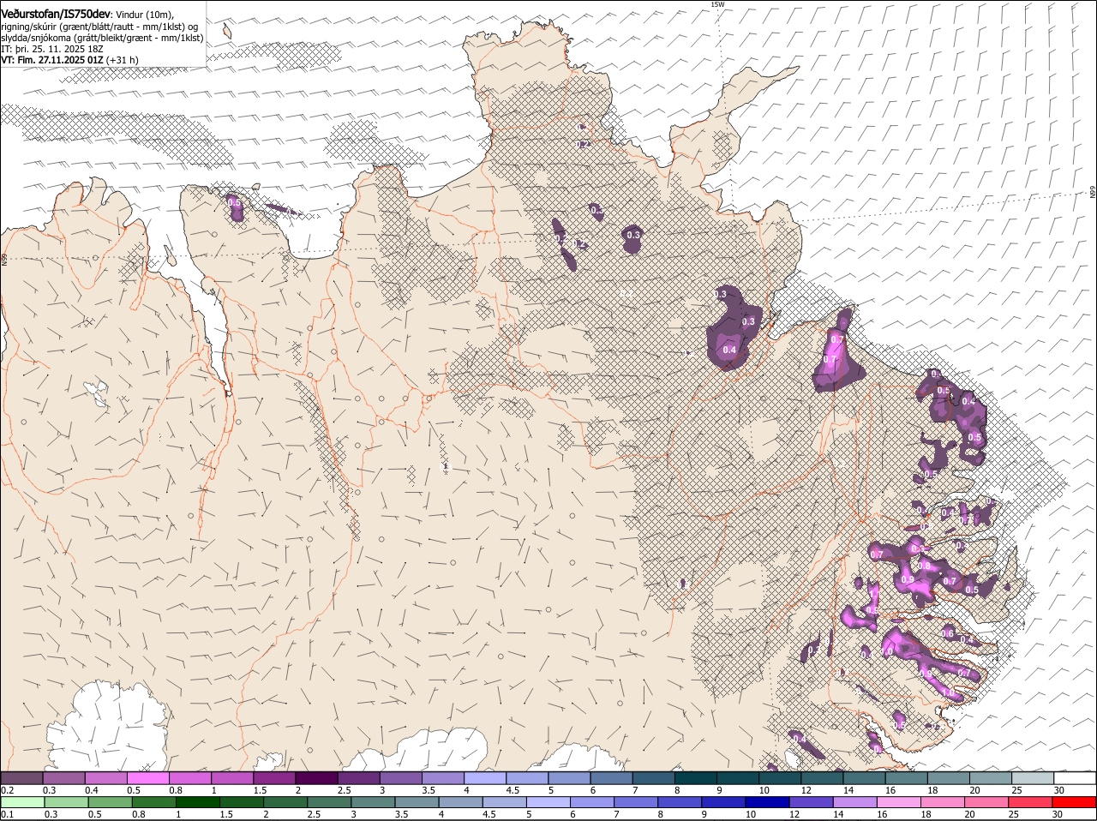Pick the orchid 0.4 snow legend swatch
1097x821 pixels.
(105, 778)
